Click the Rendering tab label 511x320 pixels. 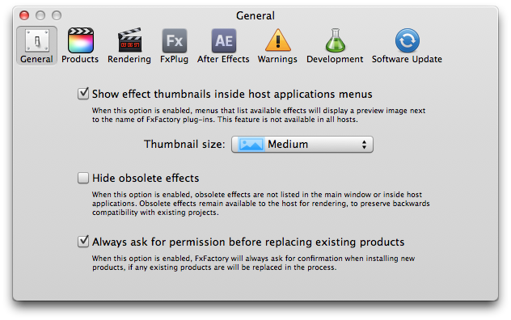point(129,59)
